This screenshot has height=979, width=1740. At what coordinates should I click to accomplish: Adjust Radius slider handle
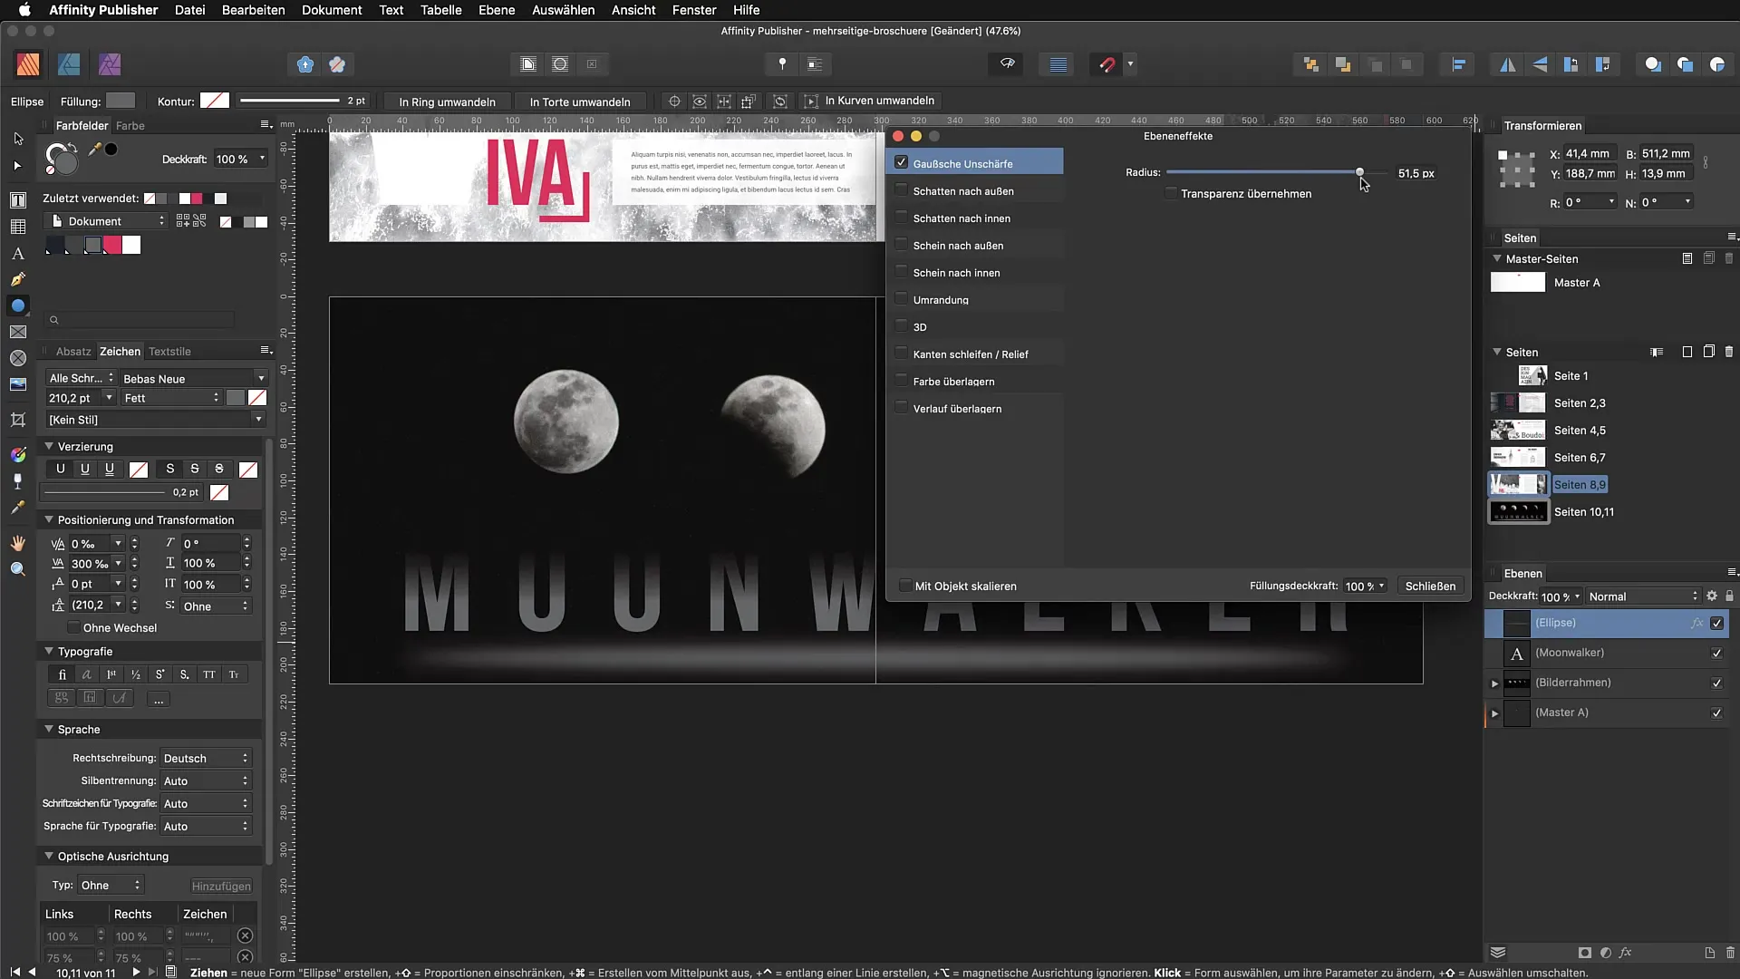tap(1359, 171)
